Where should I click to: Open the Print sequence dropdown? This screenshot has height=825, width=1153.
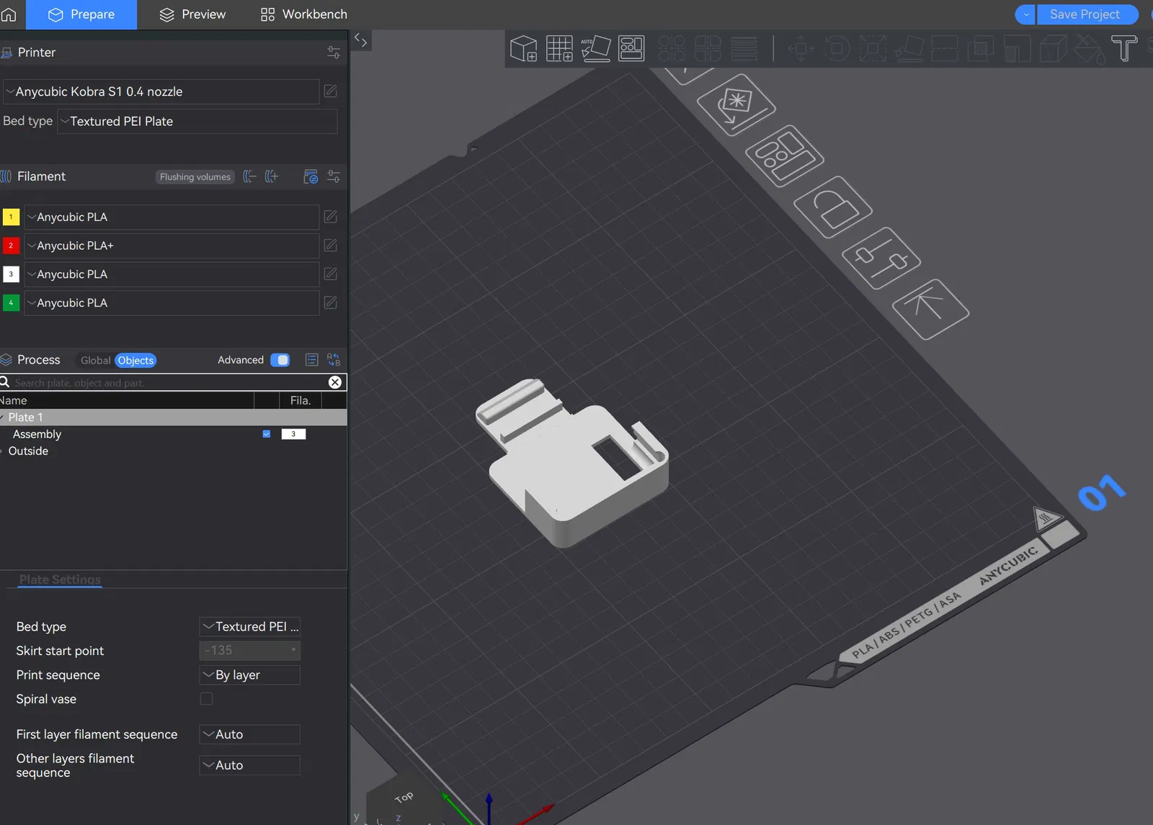click(x=249, y=675)
